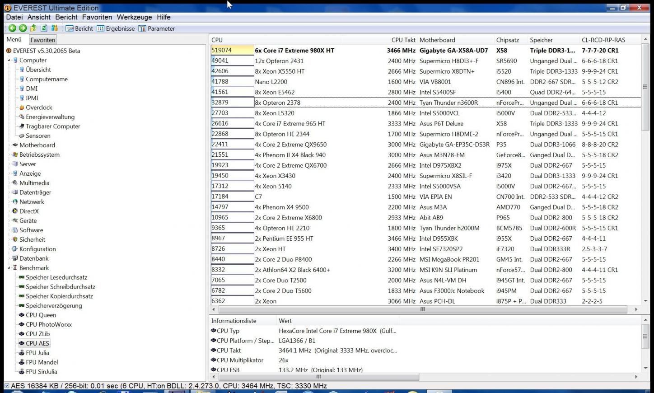Open the CPU ZLib benchmark
The width and height of the screenshot is (654, 393).
[x=35, y=334]
